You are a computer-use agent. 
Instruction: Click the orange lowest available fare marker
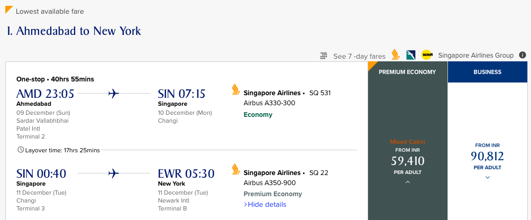(9, 10)
